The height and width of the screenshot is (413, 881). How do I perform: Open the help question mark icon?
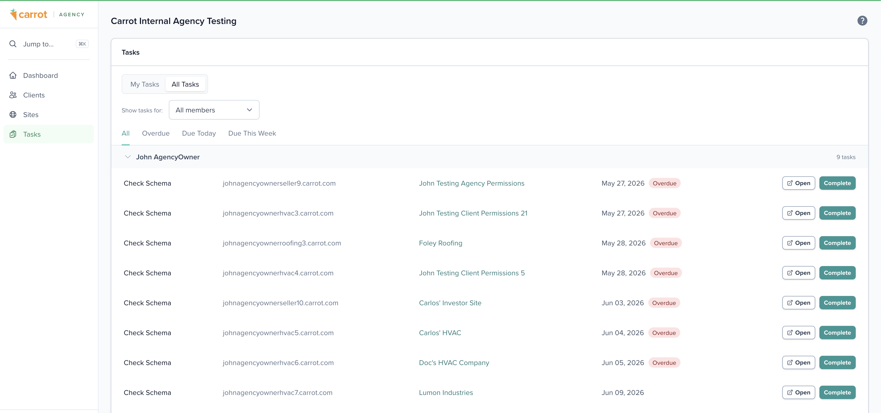(x=862, y=21)
